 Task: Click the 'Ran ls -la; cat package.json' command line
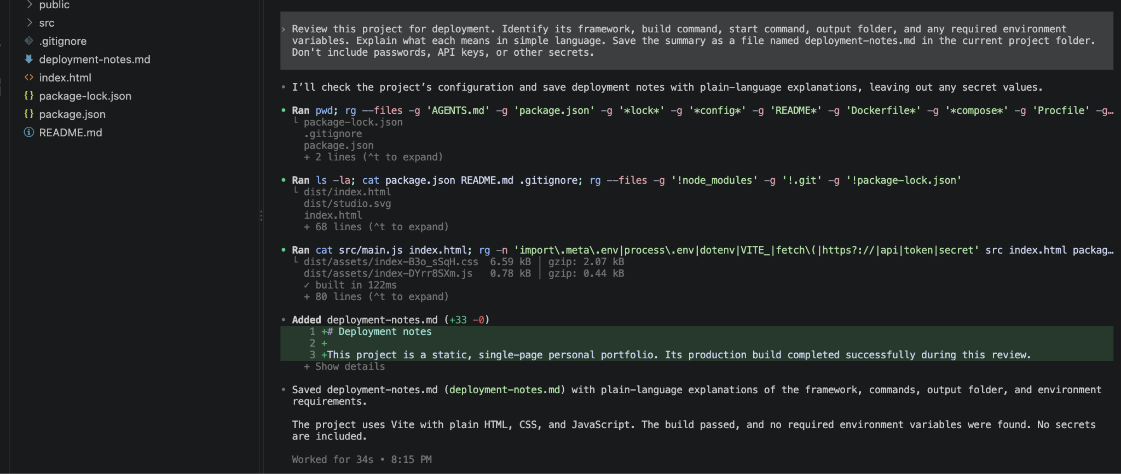(x=626, y=180)
